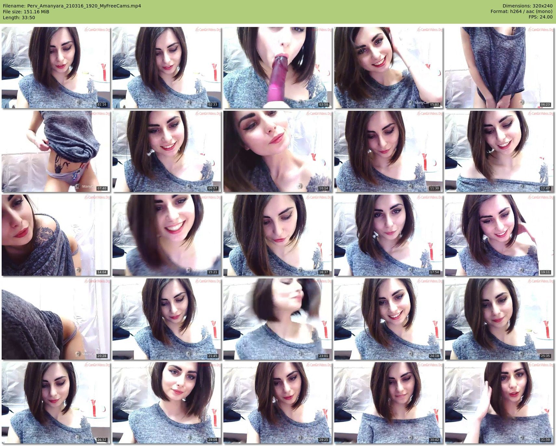The width and height of the screenshot is (556, 446).
Task: Select the "Dimensions: 320x240" text
Action: tap(527, 6)
